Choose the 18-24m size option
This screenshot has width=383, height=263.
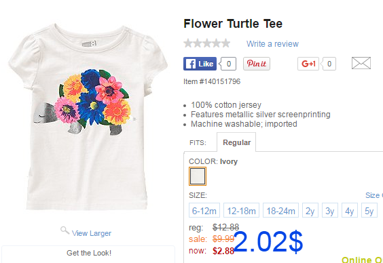tap(280, 210)
